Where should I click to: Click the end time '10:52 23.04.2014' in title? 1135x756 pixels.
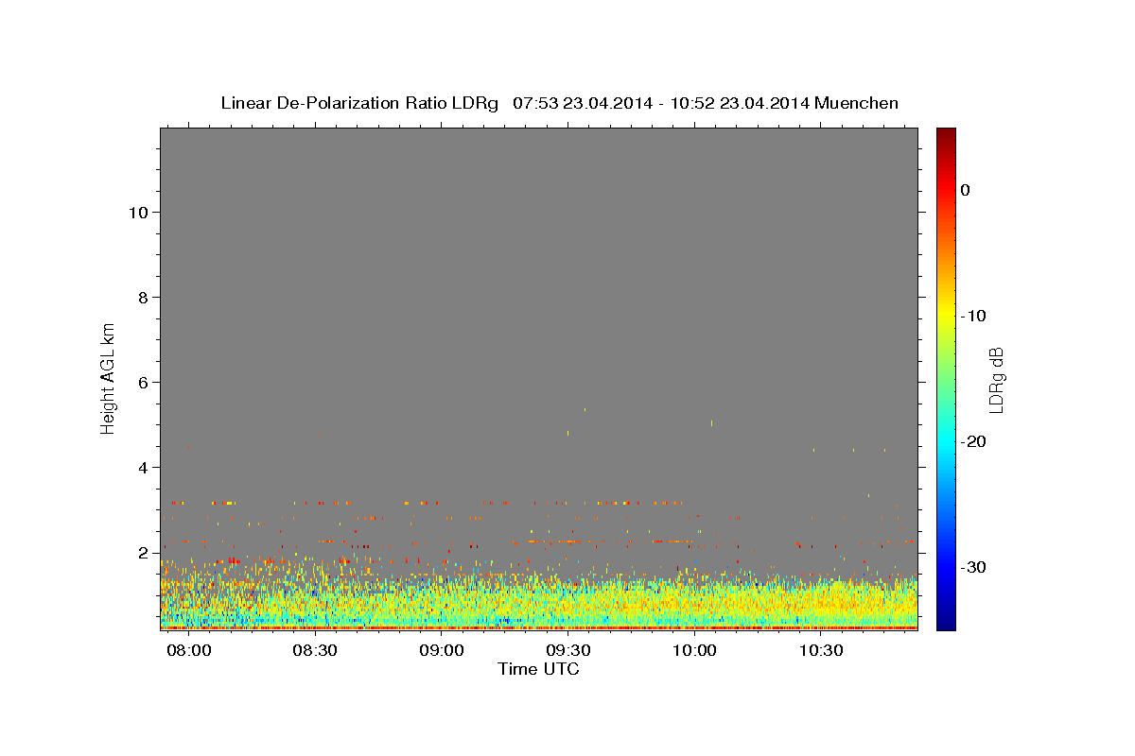[740, 103]
